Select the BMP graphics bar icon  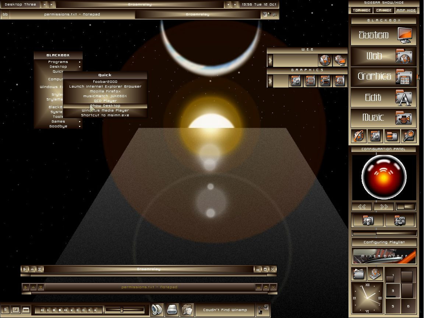click(310, 81)
